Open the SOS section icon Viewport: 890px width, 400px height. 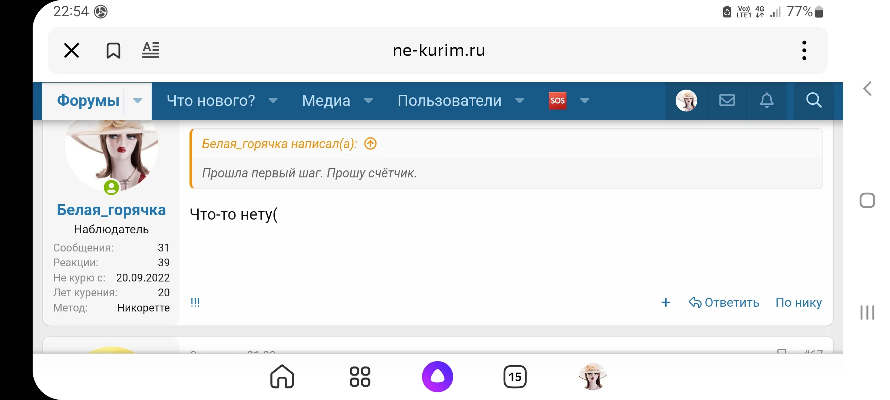(x=558, y=100)
